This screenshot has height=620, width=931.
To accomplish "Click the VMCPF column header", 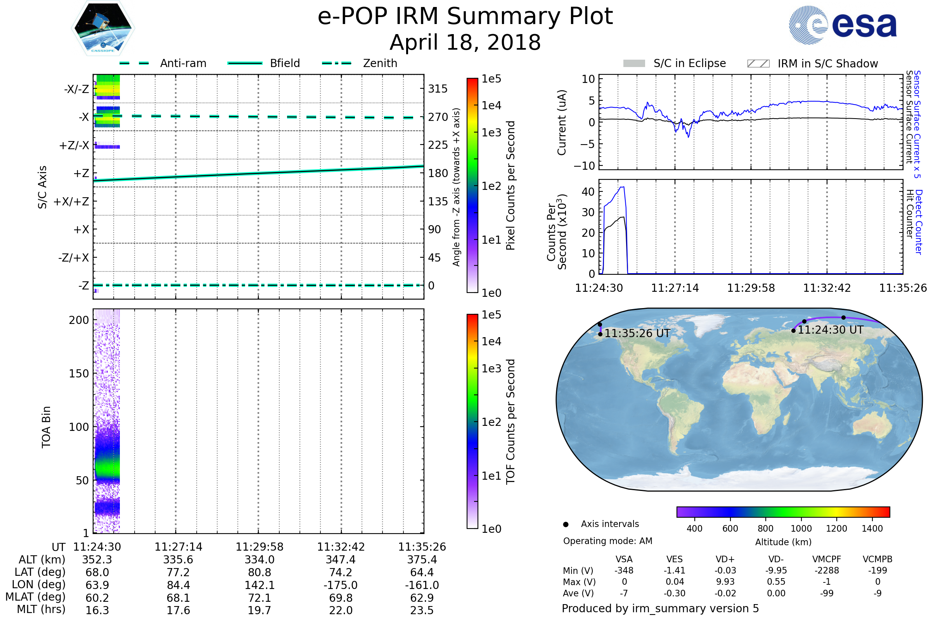I will 827,559.
